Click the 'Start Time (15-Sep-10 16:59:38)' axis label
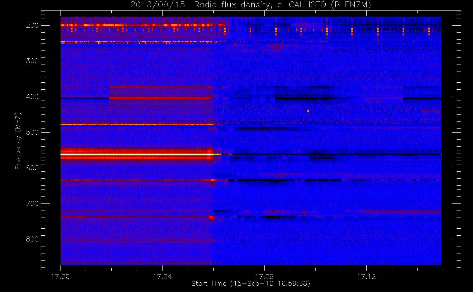 pos(251,284)
